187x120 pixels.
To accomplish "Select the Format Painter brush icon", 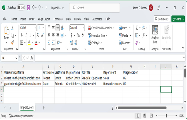I will [12, 43].
